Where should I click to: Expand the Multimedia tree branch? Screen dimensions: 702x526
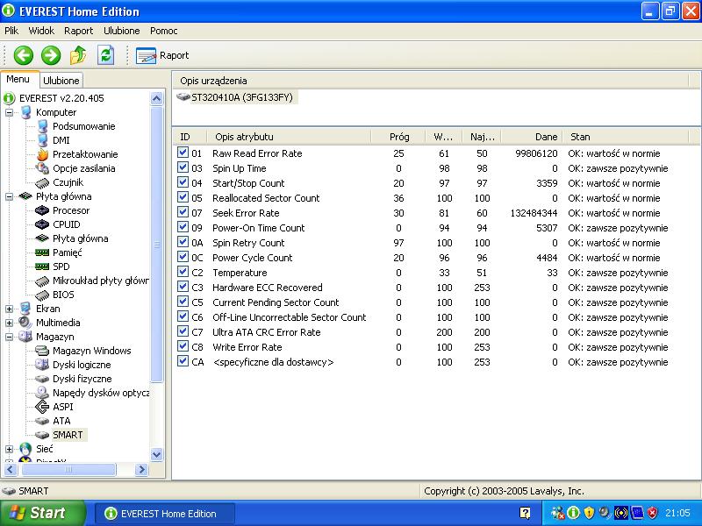point(10,323)
